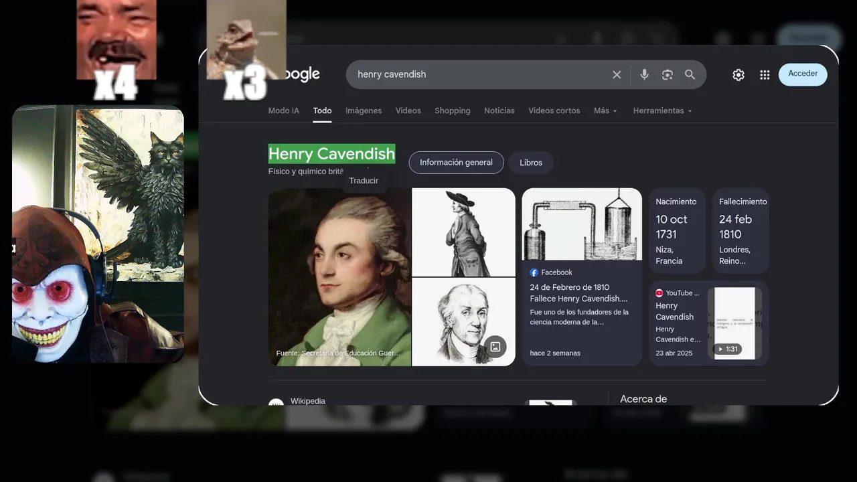Click the hace 2 semanas timestamp
Screen dimensions: 857x482
click(x=555, y=353)
